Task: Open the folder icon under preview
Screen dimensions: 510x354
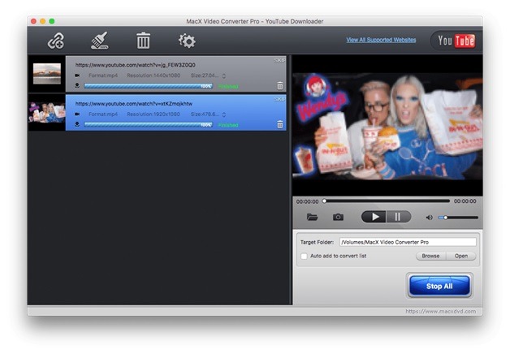Action: pyautogui.click(x=312, y=217)
